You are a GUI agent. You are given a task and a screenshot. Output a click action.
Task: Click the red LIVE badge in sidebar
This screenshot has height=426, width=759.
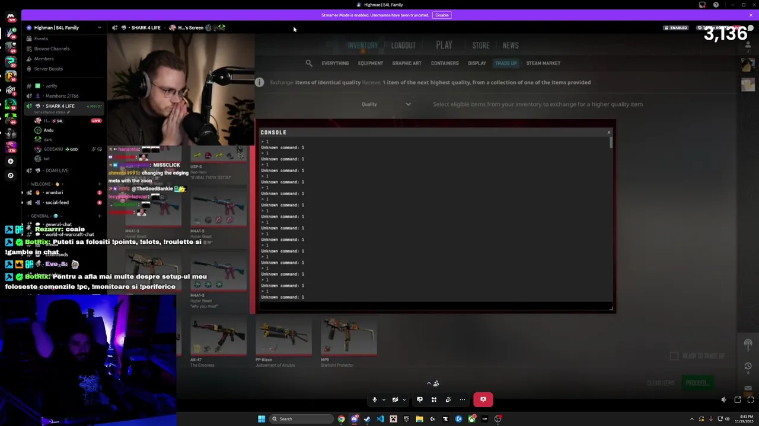click(x=96, y=121)
